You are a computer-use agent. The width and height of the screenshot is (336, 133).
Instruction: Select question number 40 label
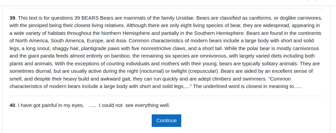[12, 105]
